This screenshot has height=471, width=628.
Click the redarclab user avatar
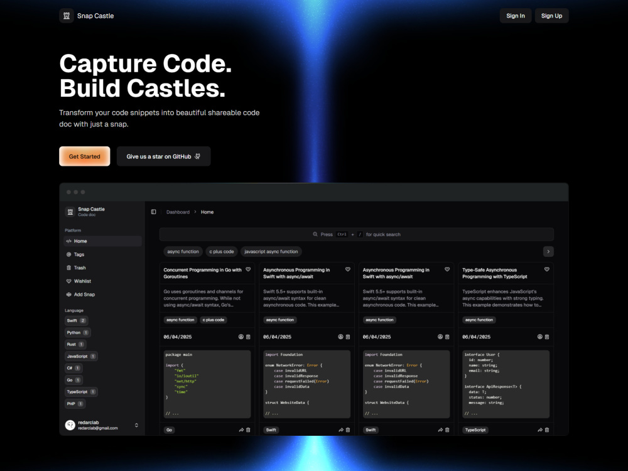(x=70, y=425)
